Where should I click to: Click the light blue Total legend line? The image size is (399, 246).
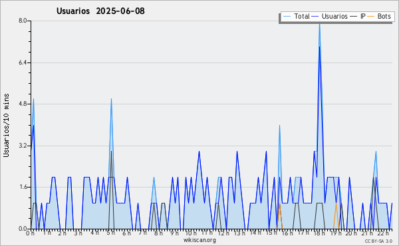click(287, 17)
